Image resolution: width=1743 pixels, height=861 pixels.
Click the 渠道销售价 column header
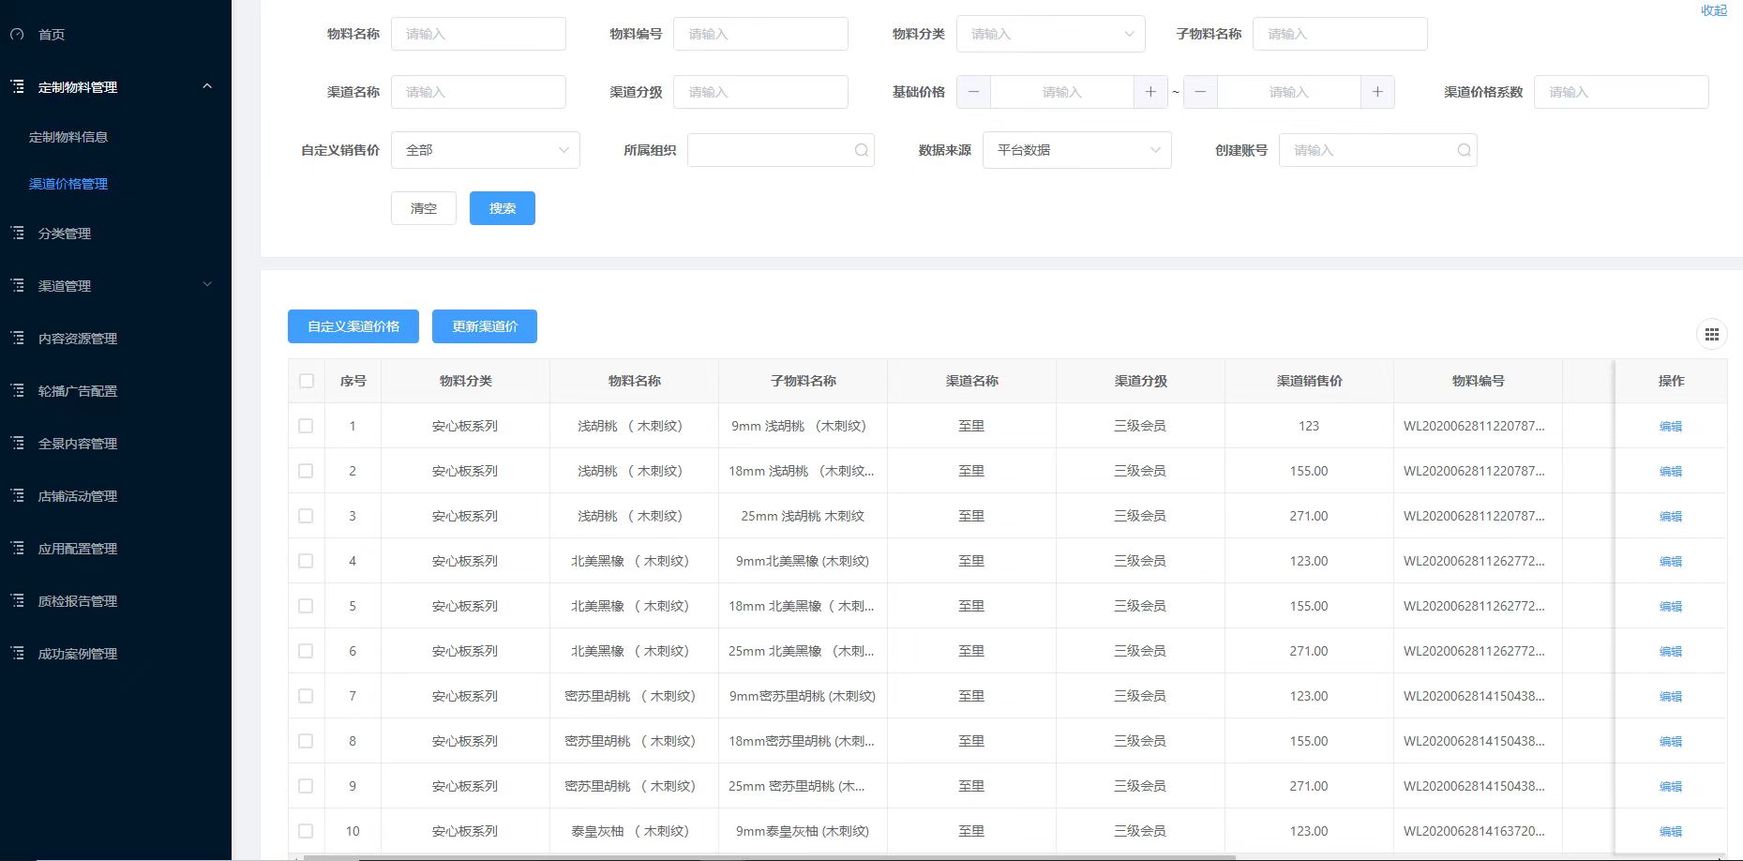1309,381
